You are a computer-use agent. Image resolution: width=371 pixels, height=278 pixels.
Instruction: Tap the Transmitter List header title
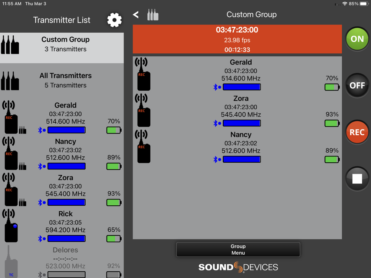coord(62,20)
